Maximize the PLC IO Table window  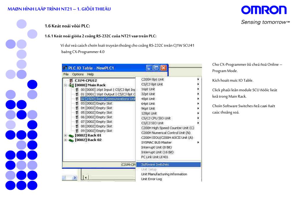coord(157,68)
